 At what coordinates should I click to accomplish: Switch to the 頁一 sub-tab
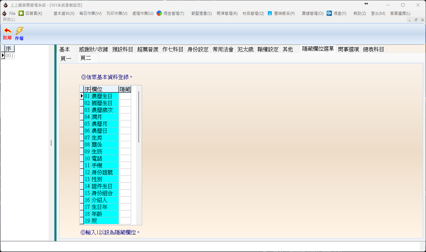click(x=66, y=58)
